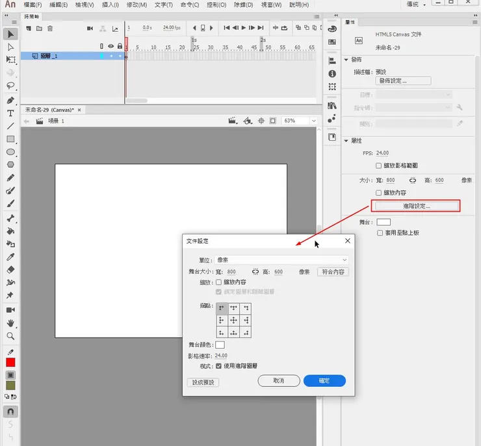Select the Pen tool

coord(10,101)
